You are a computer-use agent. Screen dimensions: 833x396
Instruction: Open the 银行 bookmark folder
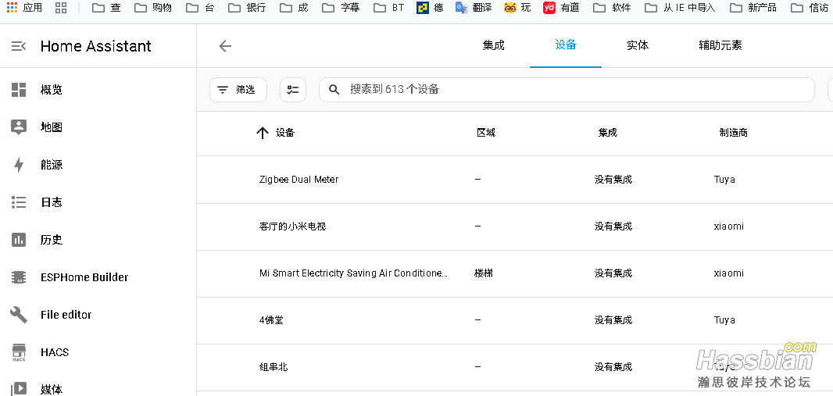246,8
